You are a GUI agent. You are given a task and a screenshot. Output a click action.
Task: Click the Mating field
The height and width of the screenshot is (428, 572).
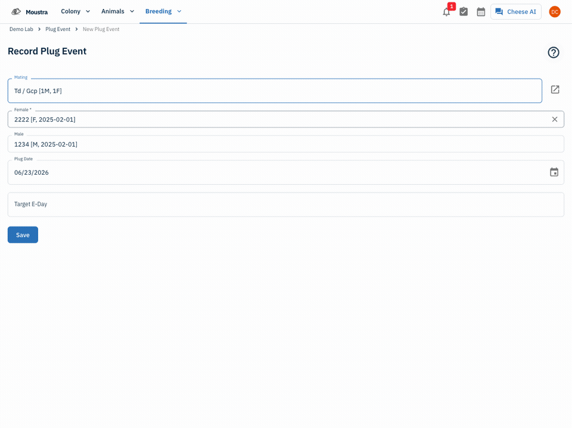click(x=275, y=91)
